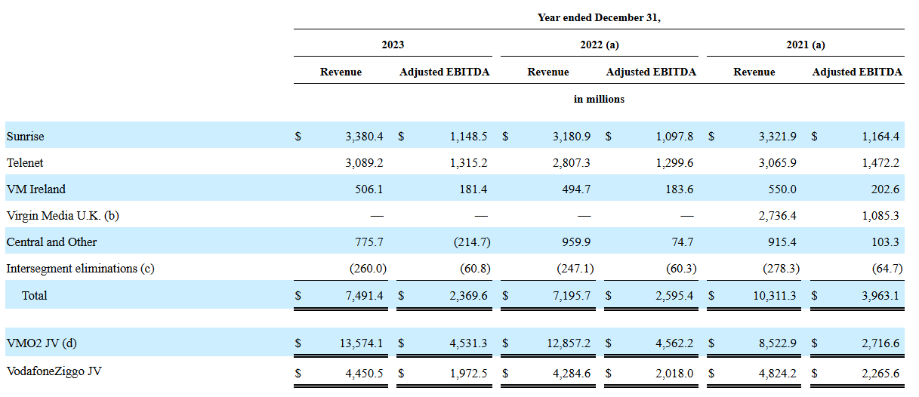Select the Sunrise row label
The width and height of the screenshot is (919, 397).
point(25,137)
